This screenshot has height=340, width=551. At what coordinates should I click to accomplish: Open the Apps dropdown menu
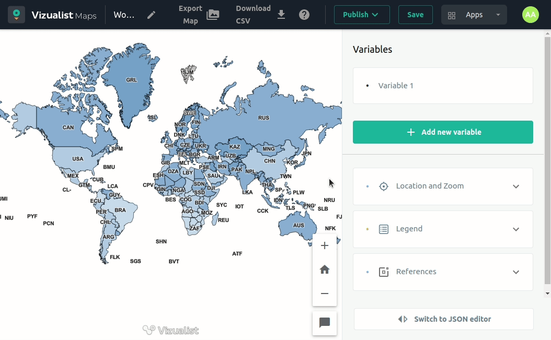pos(474,15)
